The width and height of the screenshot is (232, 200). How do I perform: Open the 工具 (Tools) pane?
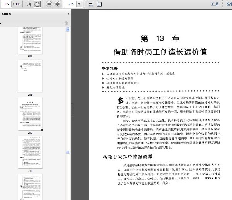pos(215,4)
